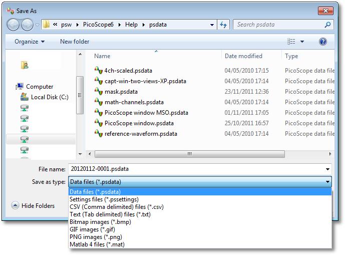Open address bar previous locations dropdown

(212, 25)
